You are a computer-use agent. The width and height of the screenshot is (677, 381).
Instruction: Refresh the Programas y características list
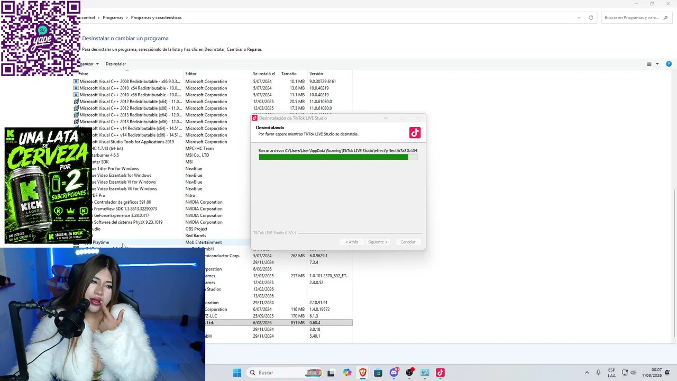[591, 17]
